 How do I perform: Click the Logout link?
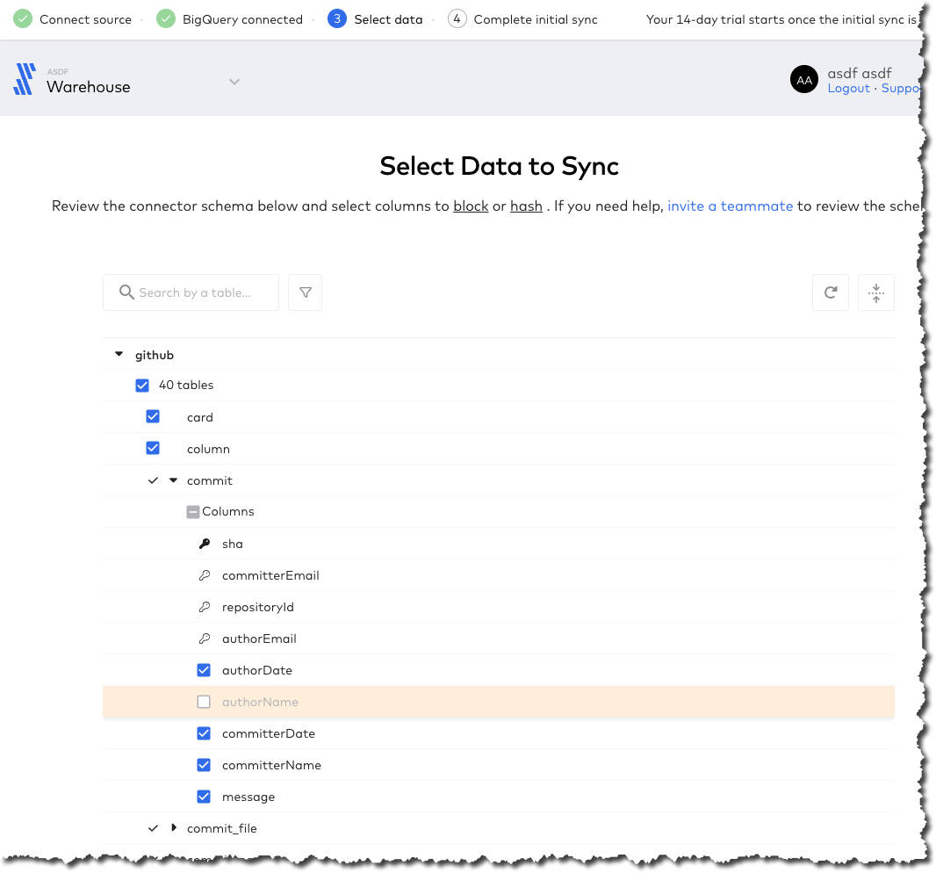point(847,88)
